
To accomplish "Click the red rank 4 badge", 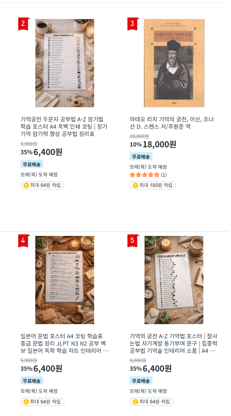I will click(x=23, y=241).
